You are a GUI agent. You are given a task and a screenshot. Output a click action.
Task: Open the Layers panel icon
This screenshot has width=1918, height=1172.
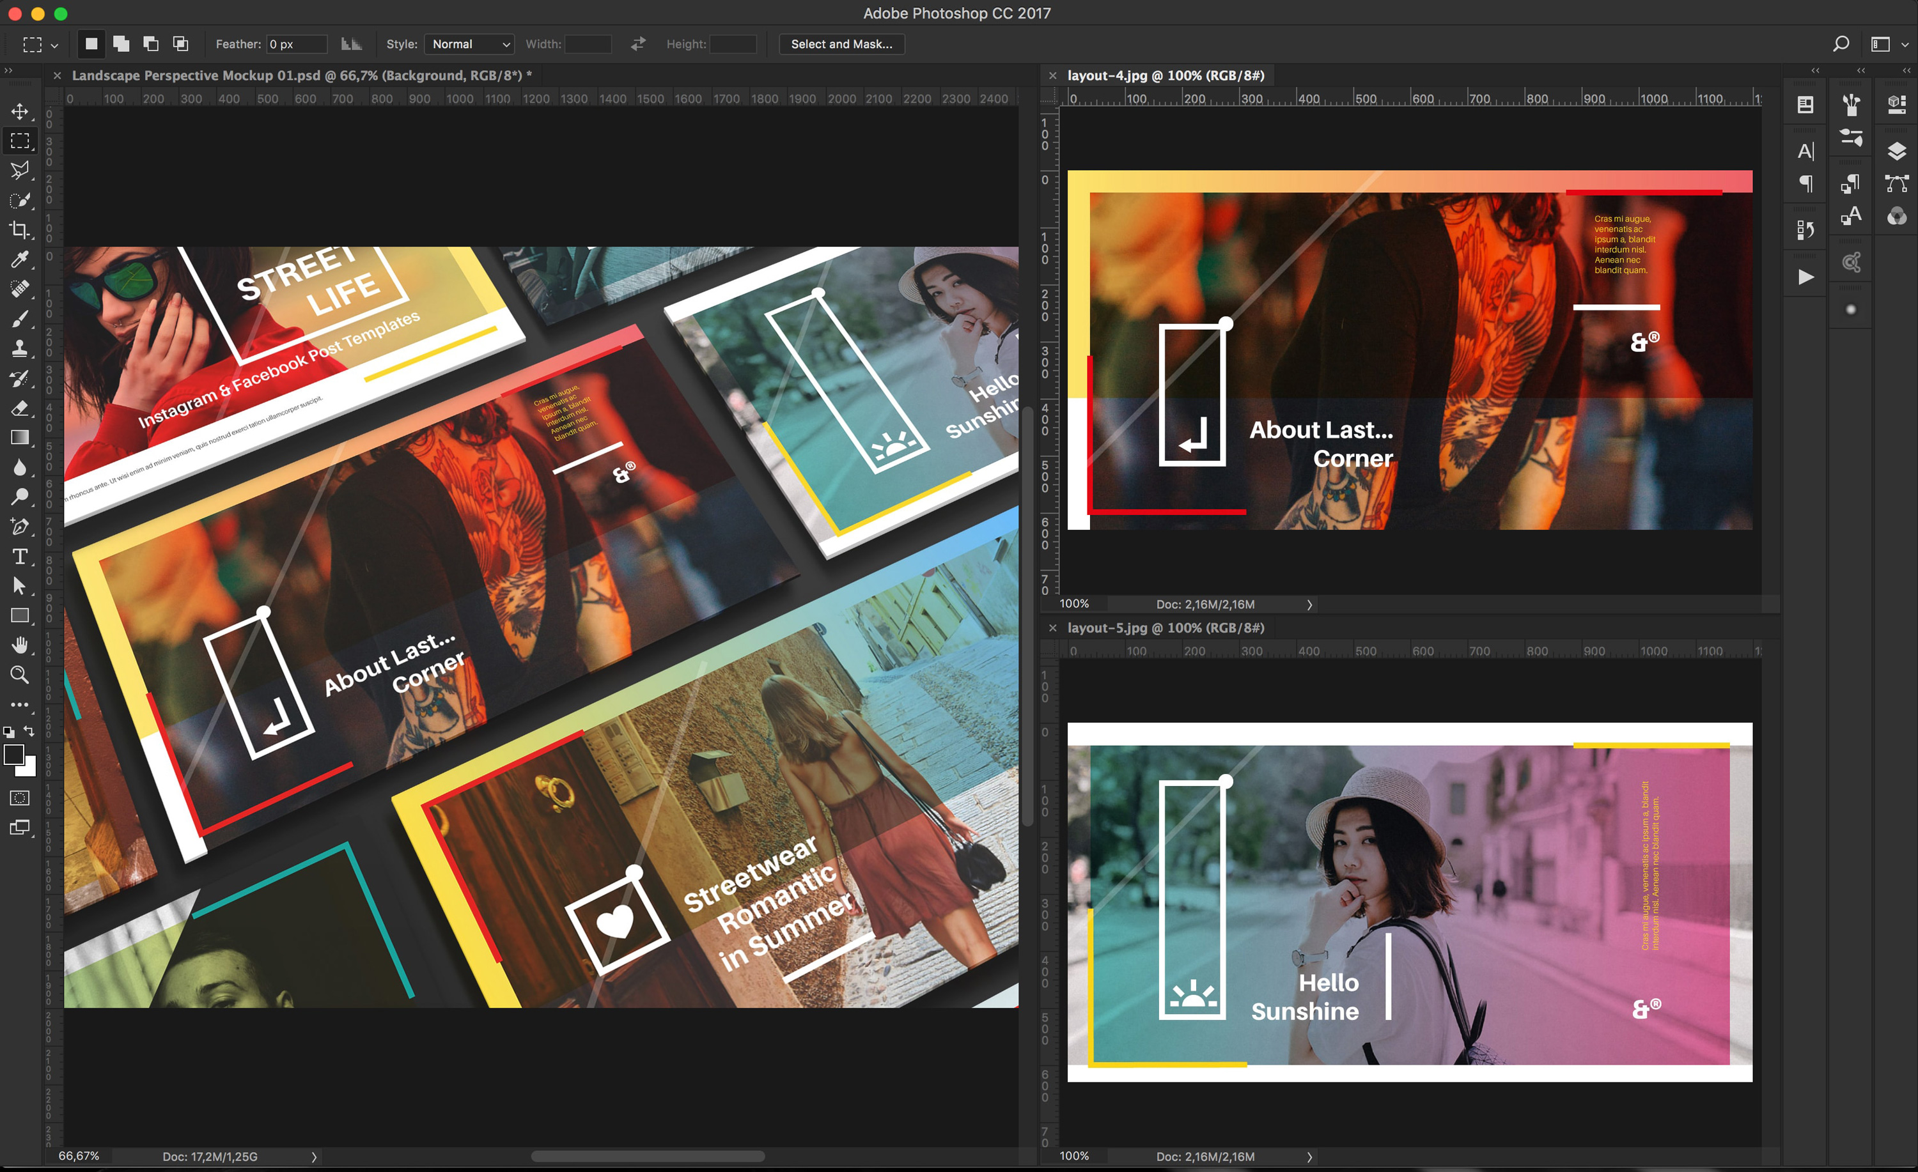[x=1896, y=151]
